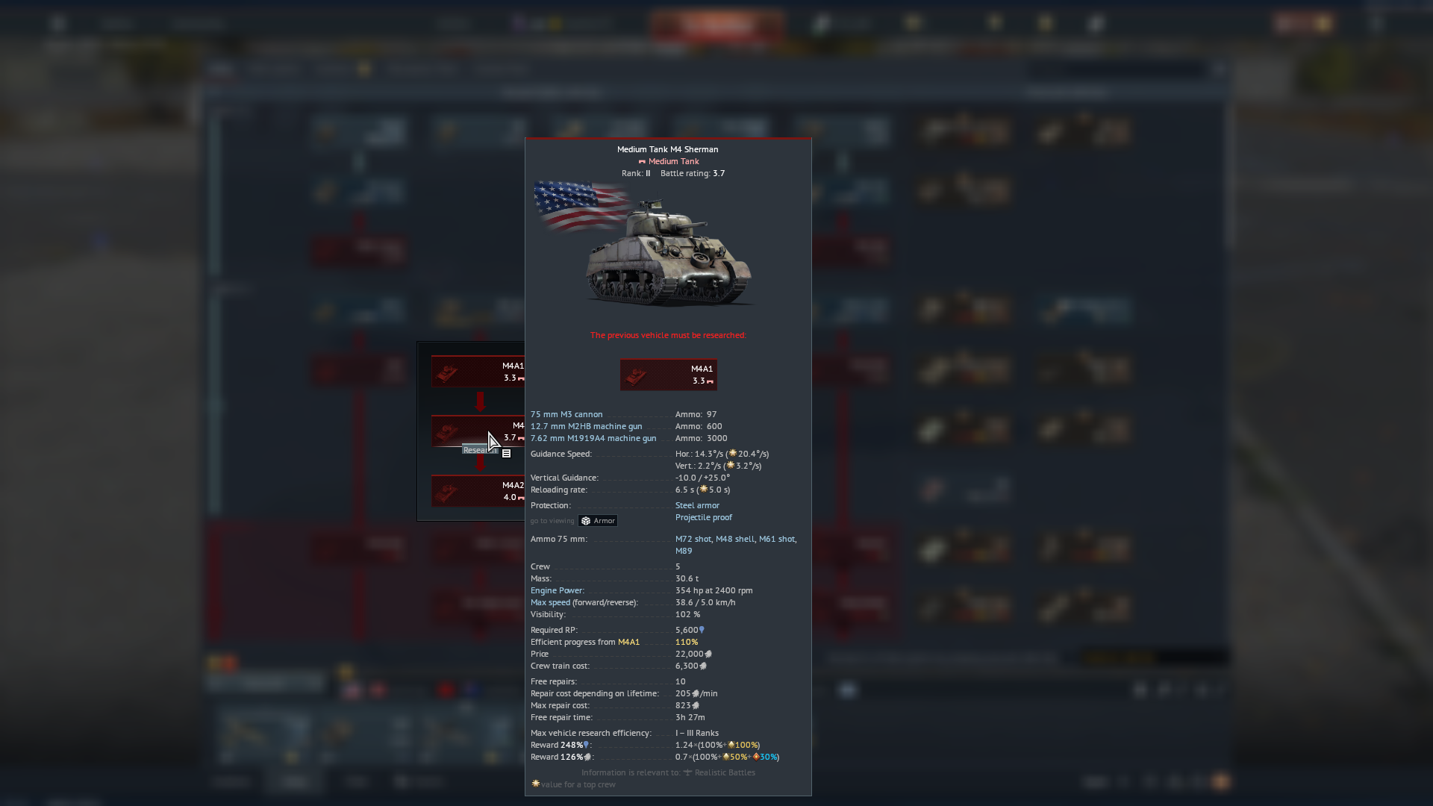The image size is (1433, 806).
Task: Open the 75 mm M3 cannon link
Action: click(566, 414)
